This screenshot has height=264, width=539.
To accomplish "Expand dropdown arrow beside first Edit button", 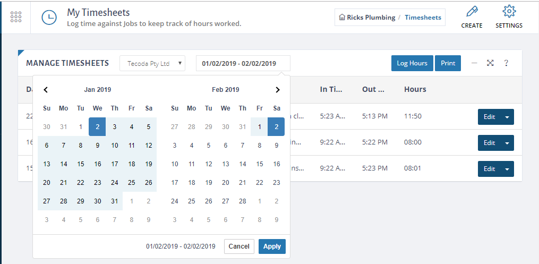I will coord(507,117).
